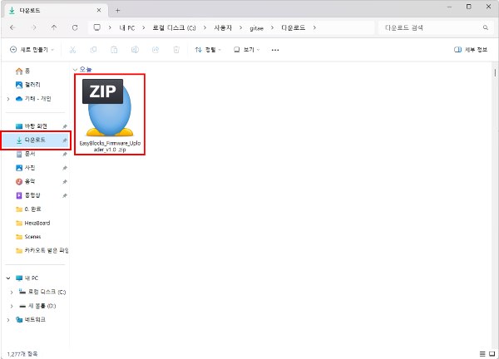499x359 pixels.
Task: Go back with the back arrow
Action: tap(12, 27)
